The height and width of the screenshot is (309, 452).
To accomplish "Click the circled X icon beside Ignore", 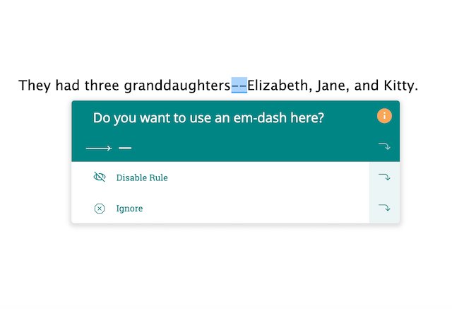I will (x=100, y=209).
